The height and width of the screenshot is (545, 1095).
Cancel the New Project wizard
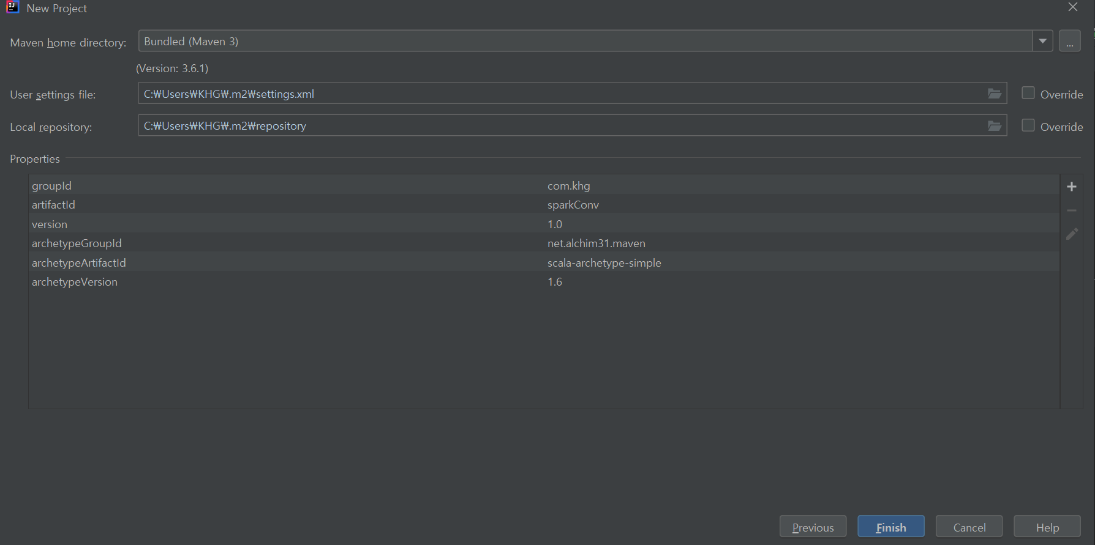pyautogui.click(x=969, y=527)
